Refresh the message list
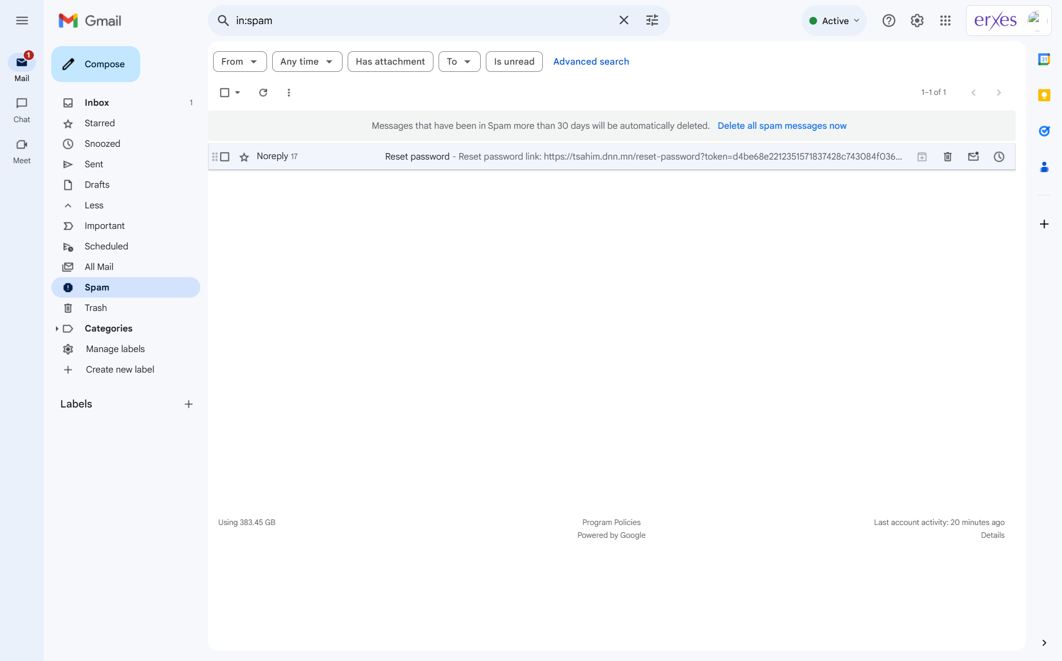The height and width of the screenshot is (661, 1062). pos(263,92)
